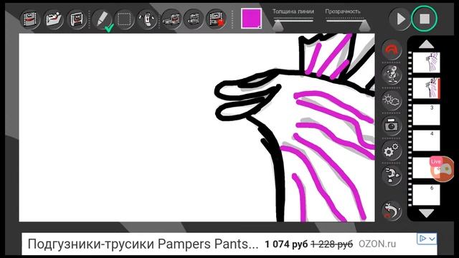Click the 1 074 руб price
The width and height of the screenshot is (459, 258).
pos(286,244)
